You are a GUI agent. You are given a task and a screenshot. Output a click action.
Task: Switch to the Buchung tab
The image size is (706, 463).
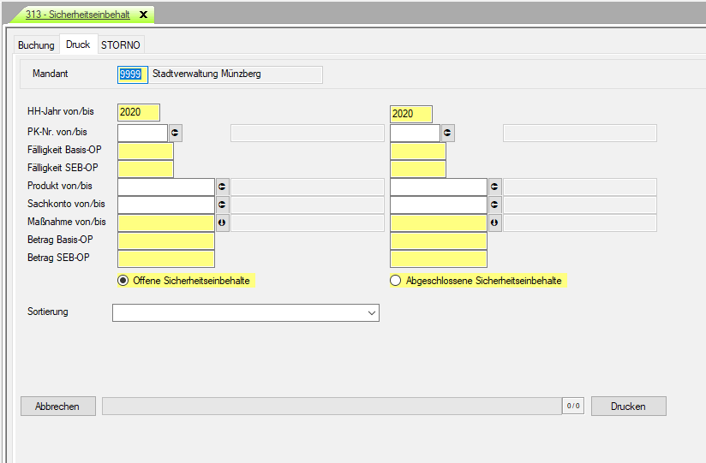click(x=36, y=45)
